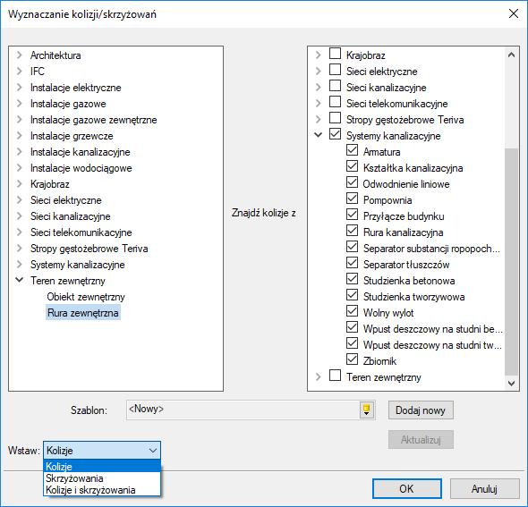Check the Teren zewnętrzny checkbox on right
The height and width of the screenshot is (507, 528).
pyautogui.click(x=335, y=376)
